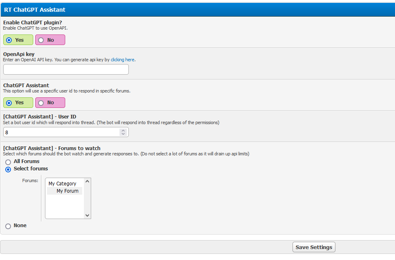Click forums list scroll down arrow
395x260 pixels.
click(88, 215)
